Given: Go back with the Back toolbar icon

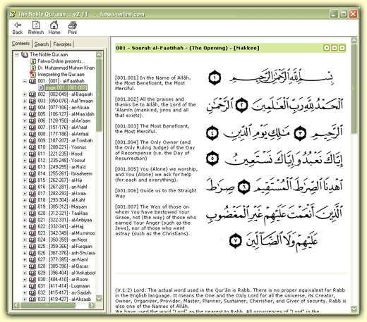Looking at the screenshot, I should coord(18,27).
